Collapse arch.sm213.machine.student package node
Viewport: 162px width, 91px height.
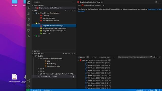coord(38,59)
